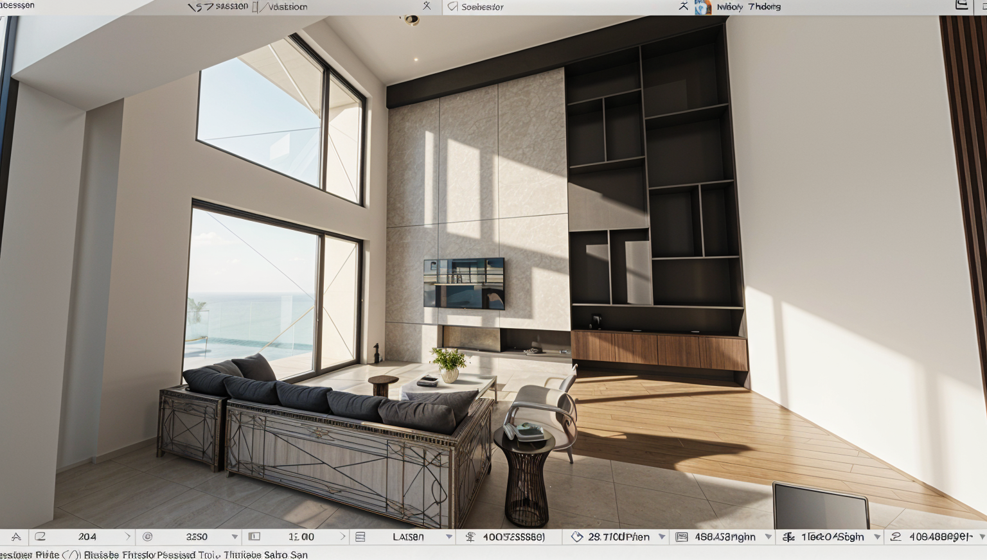Click the chevron arrow after the 11.00 value

pyautogui.click(x=342, y=537)
